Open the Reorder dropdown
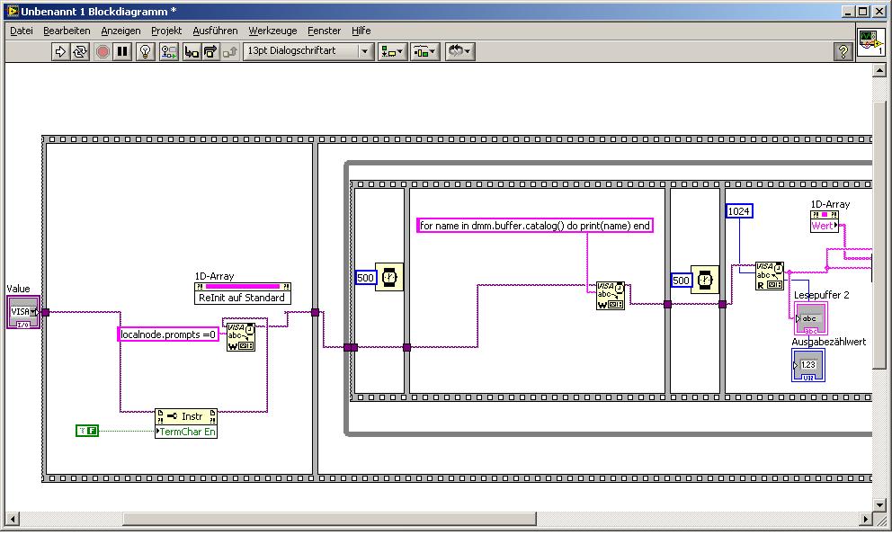 459,52
